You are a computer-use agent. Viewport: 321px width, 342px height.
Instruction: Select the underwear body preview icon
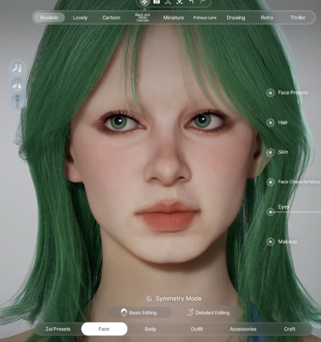point(17,100)
